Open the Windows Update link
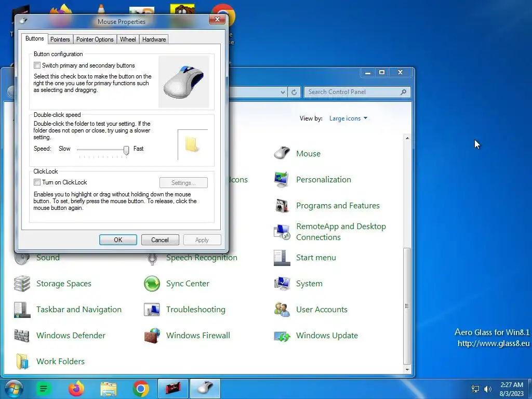The image size is (532, 399). (x=327, y=336)
